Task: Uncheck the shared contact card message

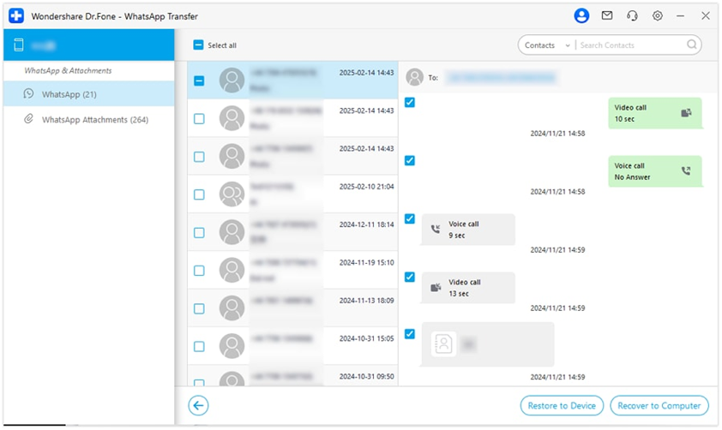Action: 409,333
